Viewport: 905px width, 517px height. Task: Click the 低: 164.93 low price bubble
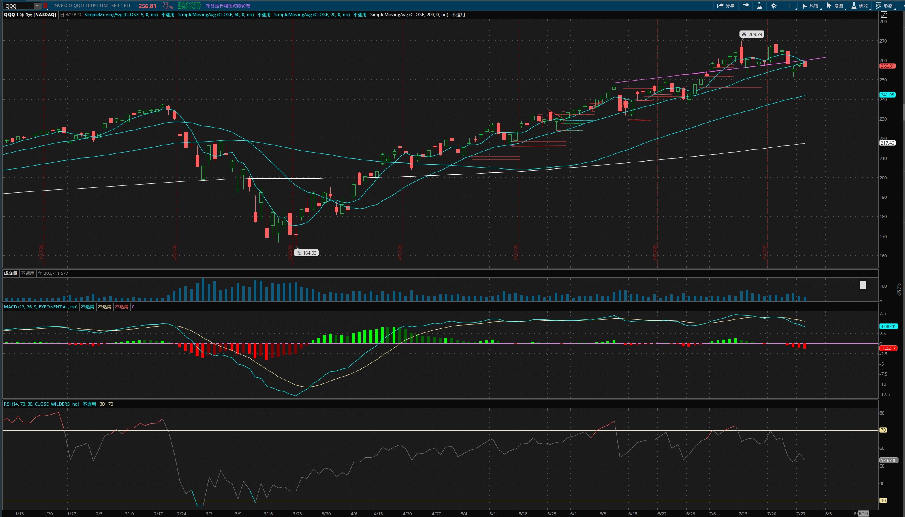[x=306, y=253]
